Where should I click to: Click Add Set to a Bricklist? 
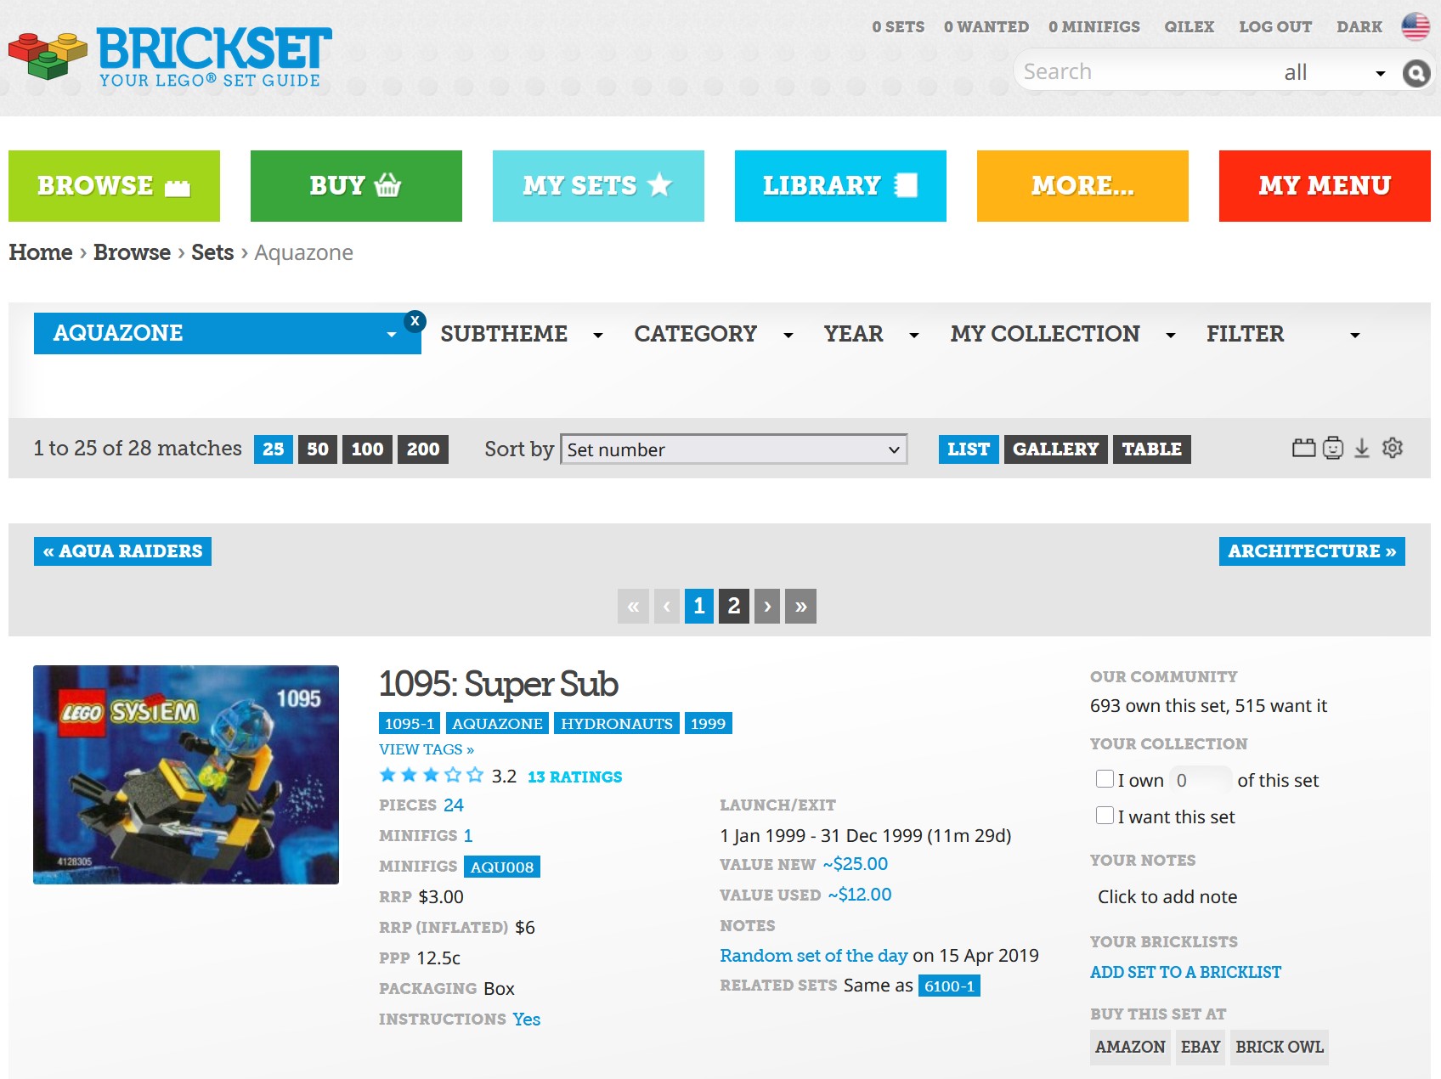[1186, 972]
